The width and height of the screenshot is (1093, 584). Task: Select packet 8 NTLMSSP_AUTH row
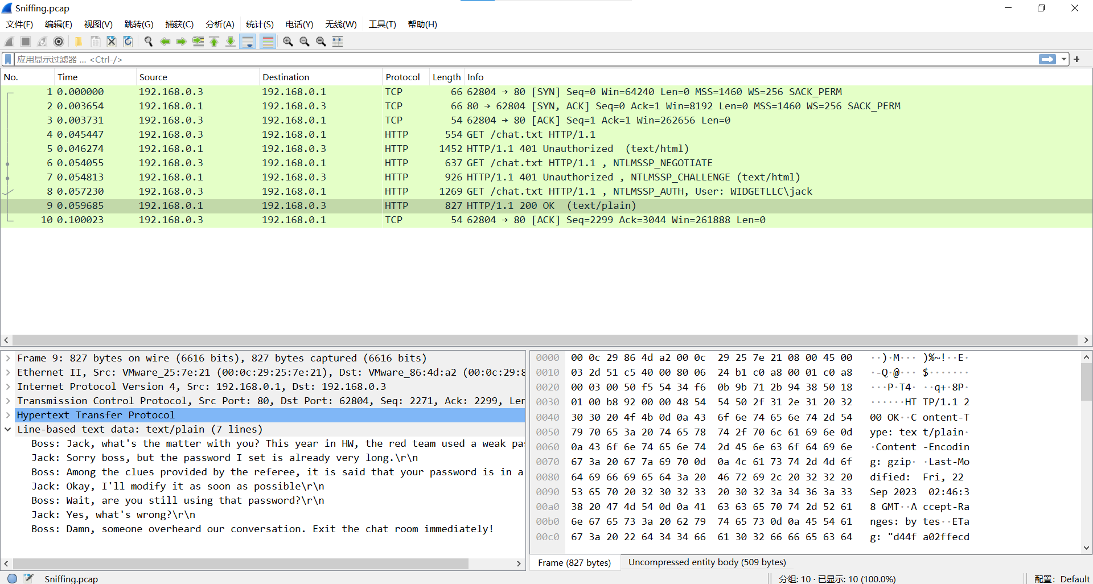[x=546, y=191]
